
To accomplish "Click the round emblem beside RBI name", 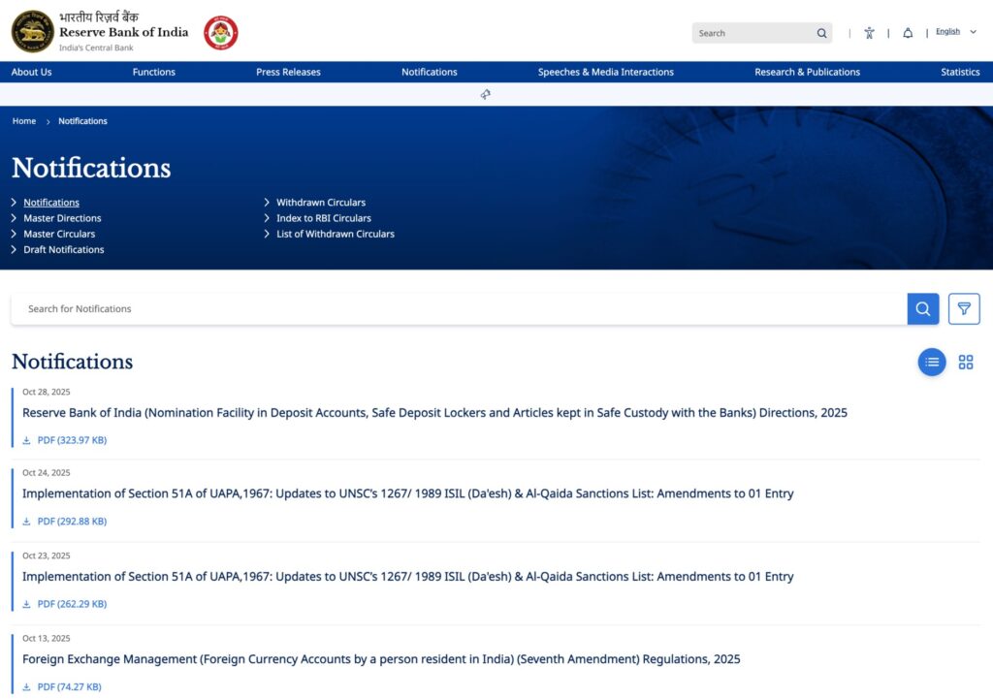I will click(x=221, y=32).
